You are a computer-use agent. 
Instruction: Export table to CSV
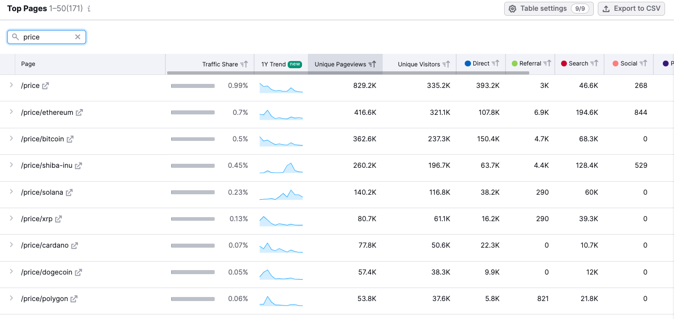click(631, 9)
